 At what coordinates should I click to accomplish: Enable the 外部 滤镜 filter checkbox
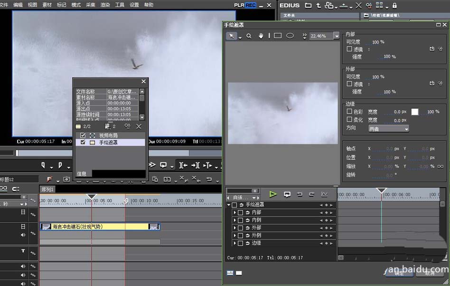[x=349, y=84]
